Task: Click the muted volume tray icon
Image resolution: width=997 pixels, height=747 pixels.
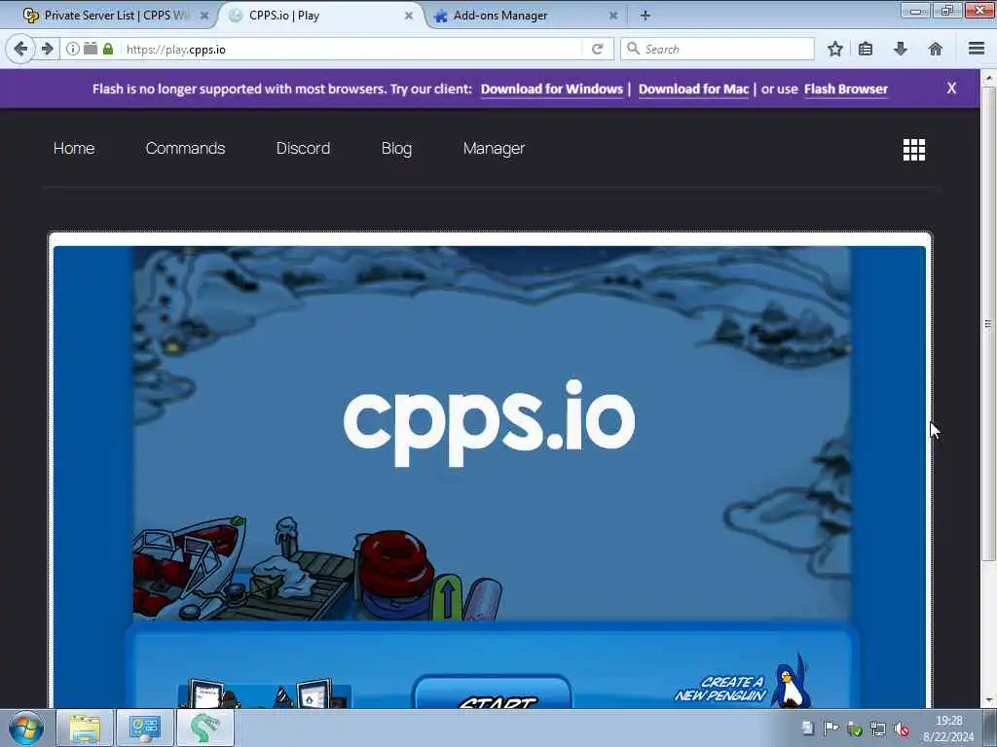Action: [x=901, y=729]
